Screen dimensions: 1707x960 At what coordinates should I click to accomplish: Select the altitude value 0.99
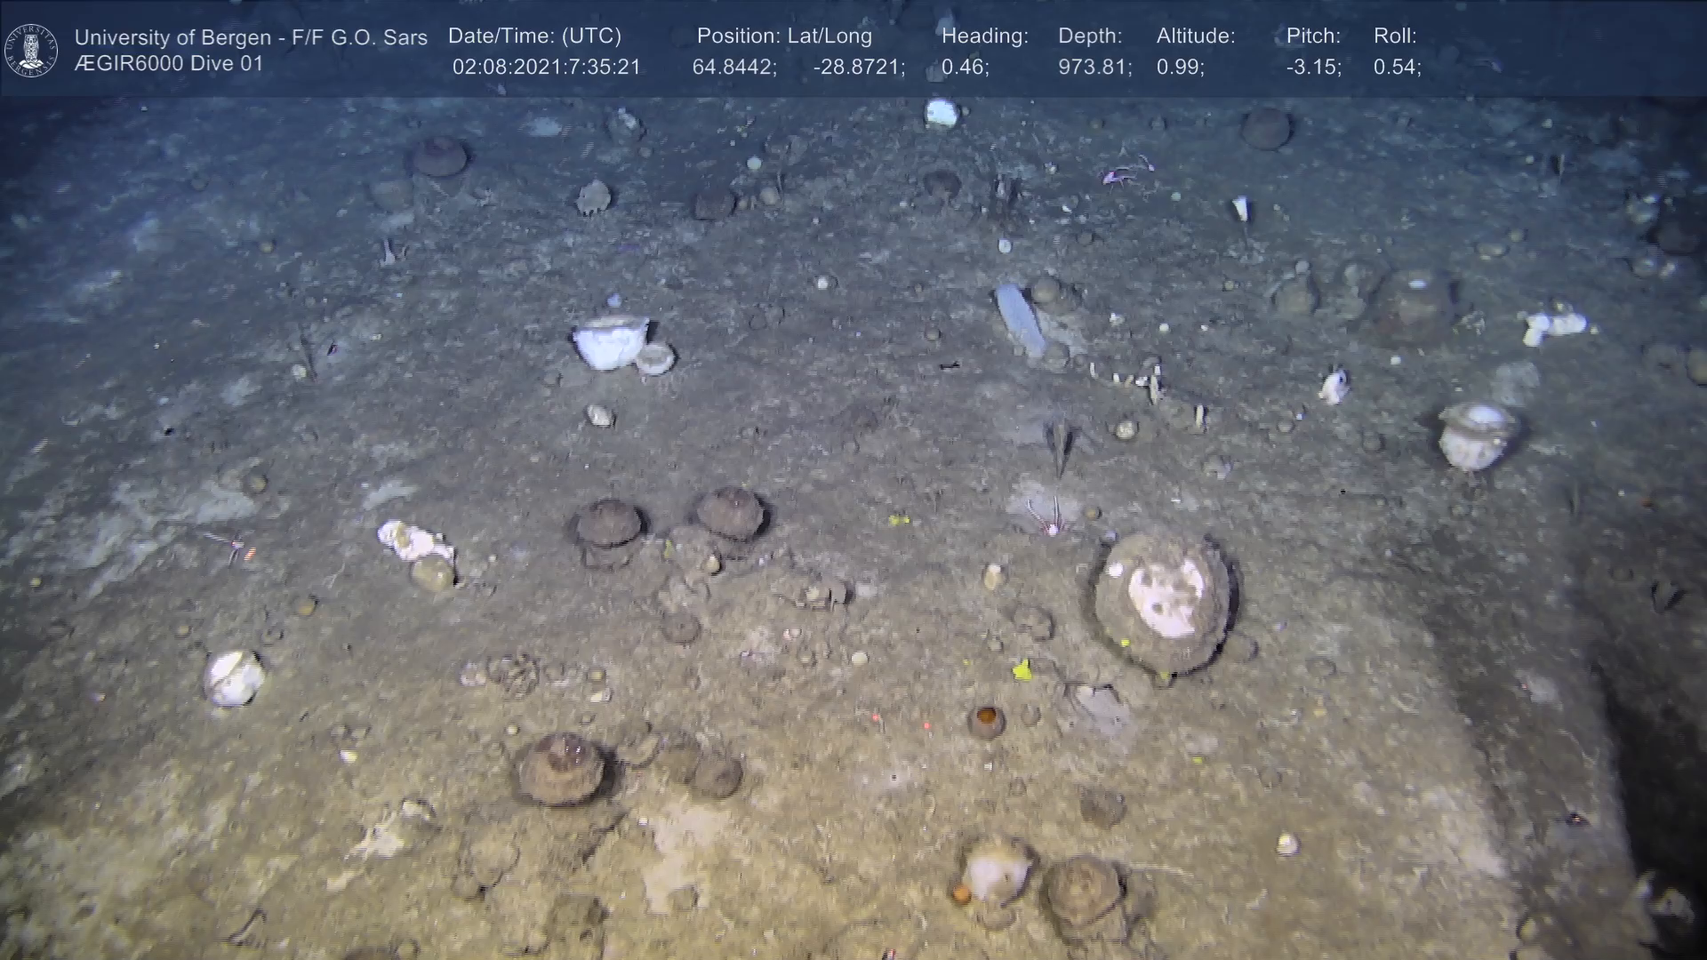point(1180,68)
